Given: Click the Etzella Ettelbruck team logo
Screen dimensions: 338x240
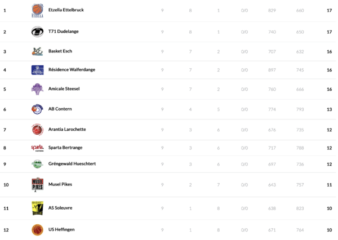Looking at the screenshot, I should pos(37,11).
